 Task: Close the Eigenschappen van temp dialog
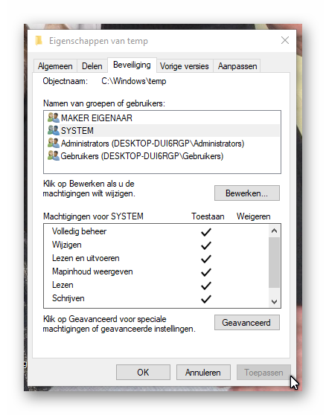(x=285, y=40)
